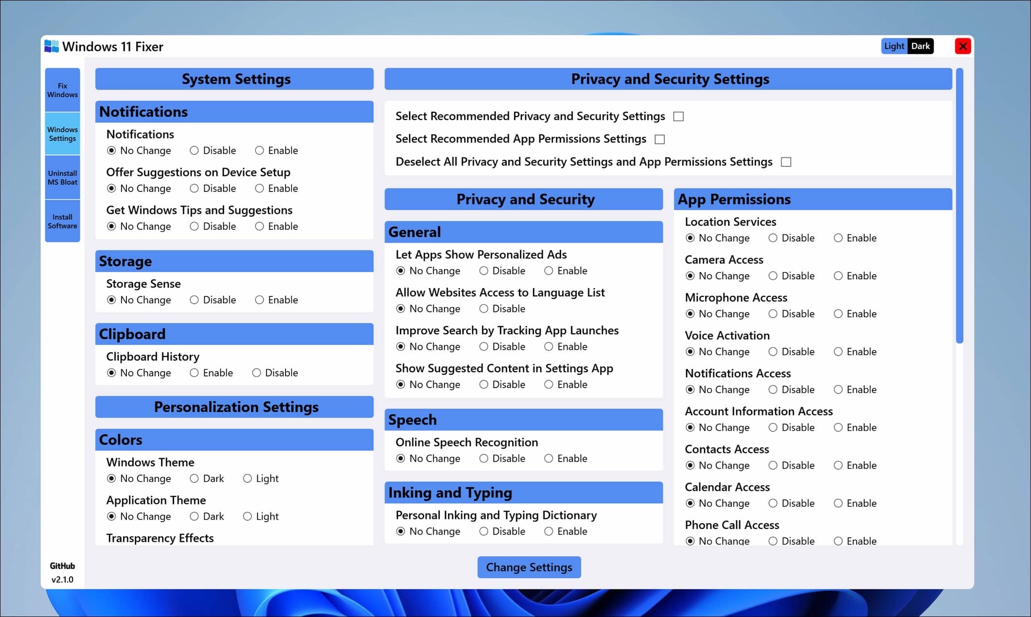Switch to Light theme mode
The width and height of the screenshot is (1031, 617).
pos(894,46)
